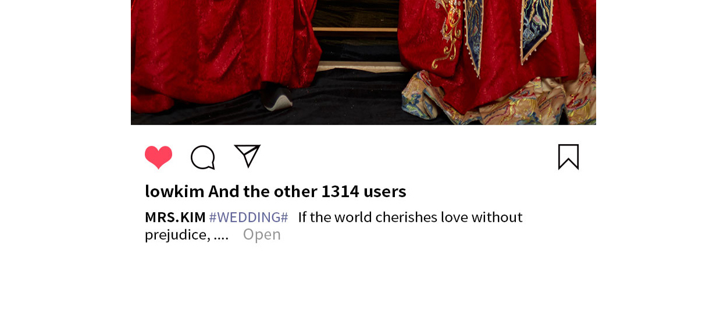This screenshot has height=321, width=727.
Task: Tap the wedding photo above the actions
Action: tap(363, 62)
